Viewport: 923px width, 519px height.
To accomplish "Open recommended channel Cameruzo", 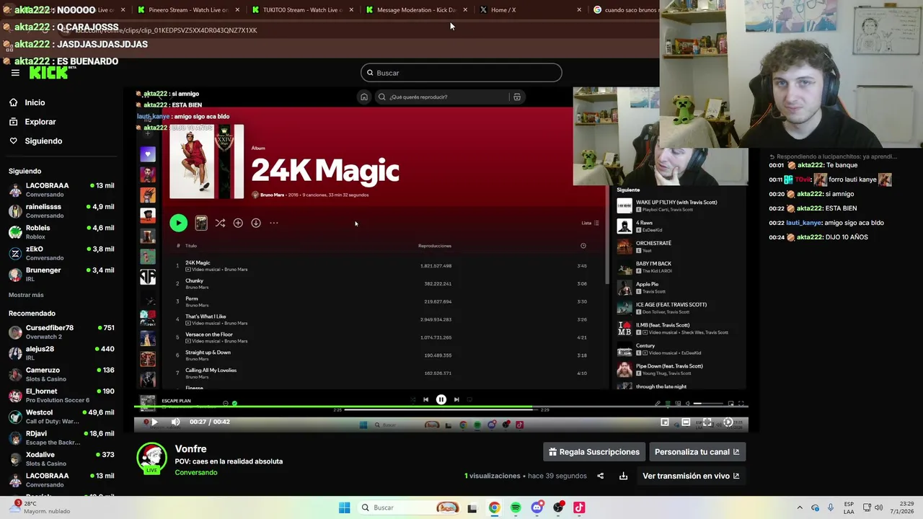I will coord(61,374).
